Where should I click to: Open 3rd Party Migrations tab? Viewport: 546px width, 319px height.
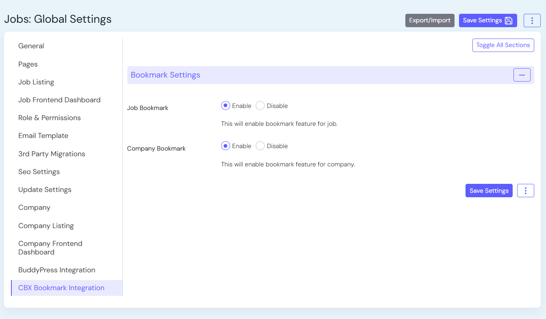point(52,154)
